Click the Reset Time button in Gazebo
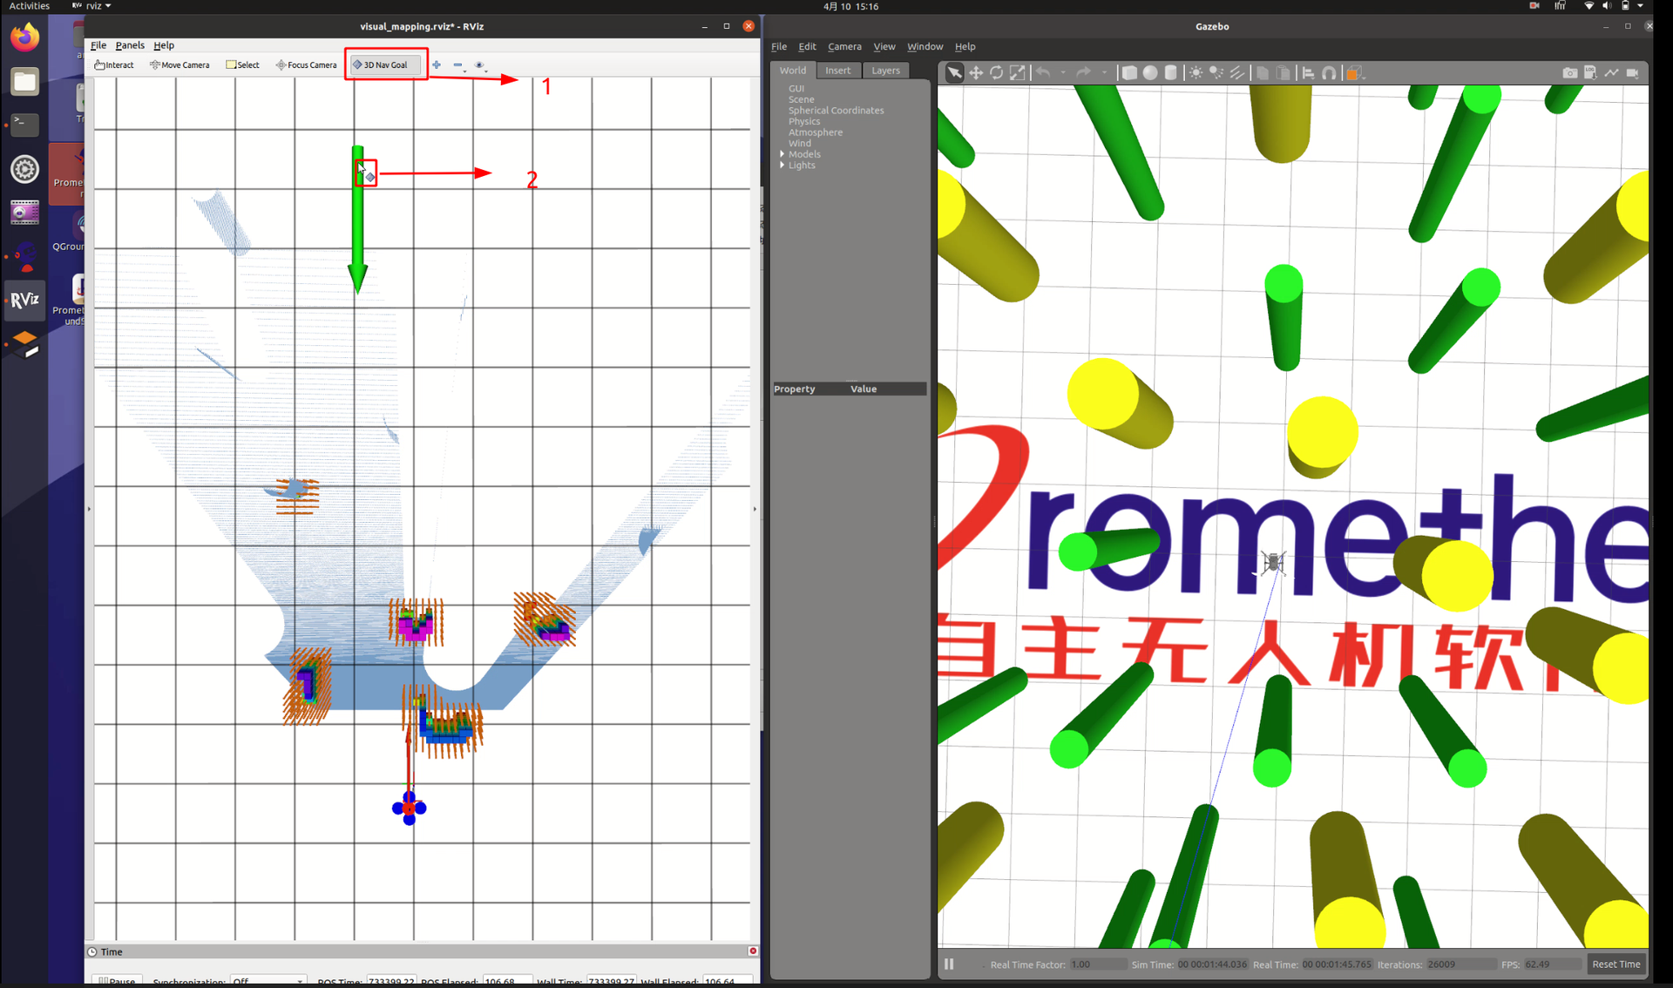The height and width of the screenshot is (988, 1673). [1616, 964]
